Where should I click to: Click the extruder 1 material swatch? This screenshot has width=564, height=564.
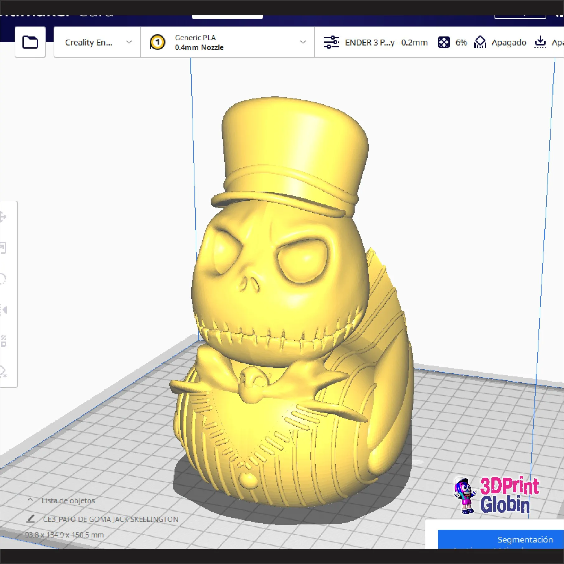coord(159,42)
